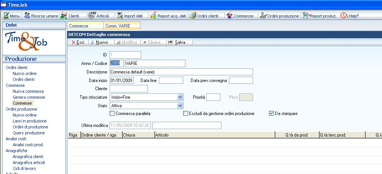Enable Escludi da gestione ordini produzione
The image size is (382, 174).
coord(186,114)
